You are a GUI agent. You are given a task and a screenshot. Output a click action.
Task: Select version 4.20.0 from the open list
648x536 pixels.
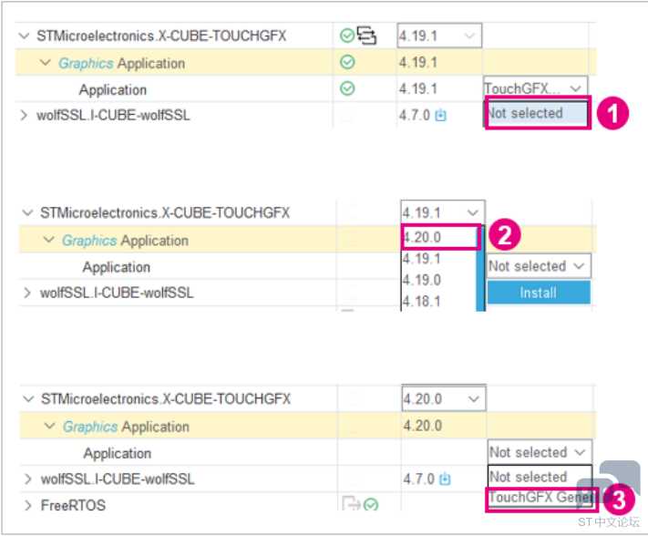click(x=439, y=237)
